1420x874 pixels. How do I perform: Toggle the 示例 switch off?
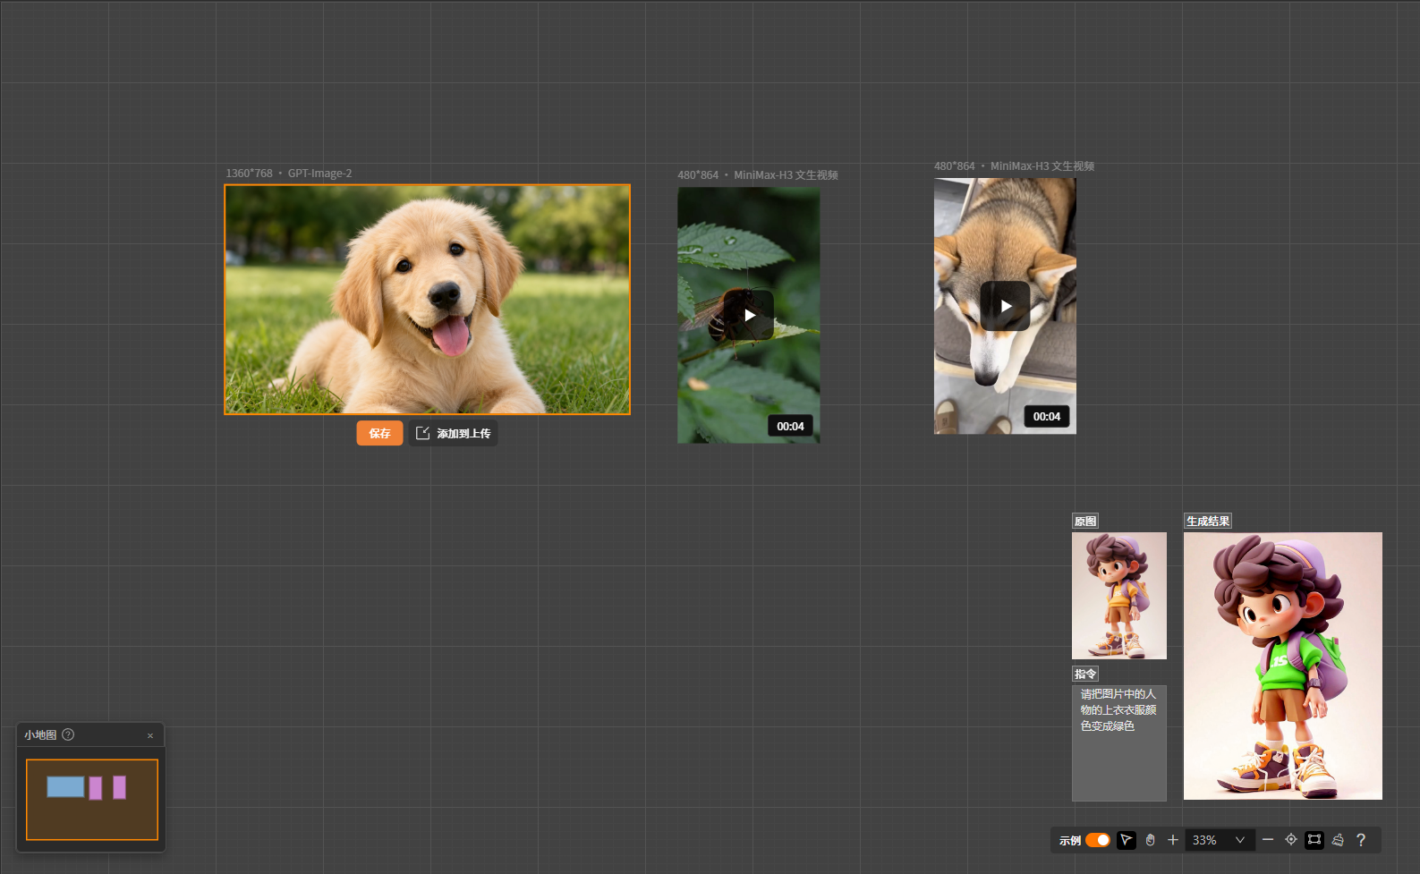coord(1098,840)
